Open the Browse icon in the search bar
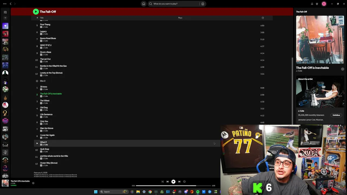Image resolution: width=347 pixels, height=195 pixels. click(x=203, y=4)
